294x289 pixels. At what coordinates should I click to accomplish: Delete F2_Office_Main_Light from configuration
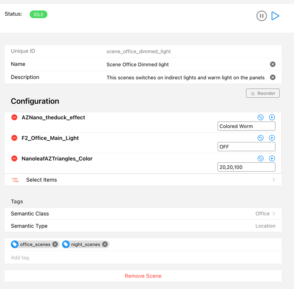[x=14, y=138]
